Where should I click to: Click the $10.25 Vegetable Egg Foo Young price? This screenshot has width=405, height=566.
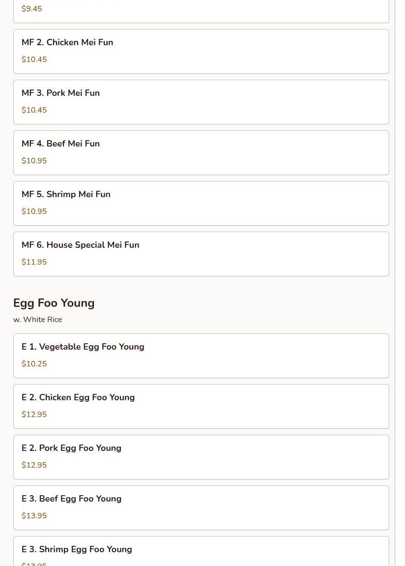pos(34,363)
